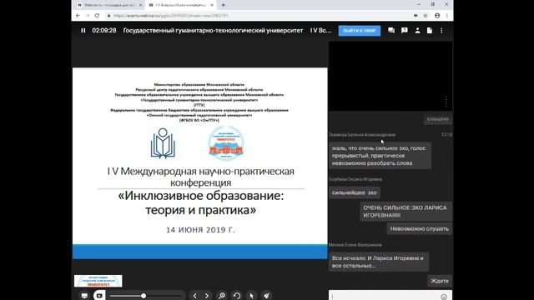
Task: Click the zoom magnifier tool
Action: pos(222,296)
